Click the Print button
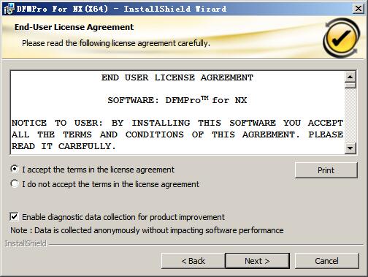The width and height of the screenshot is (368, 277). pos(326,170)
